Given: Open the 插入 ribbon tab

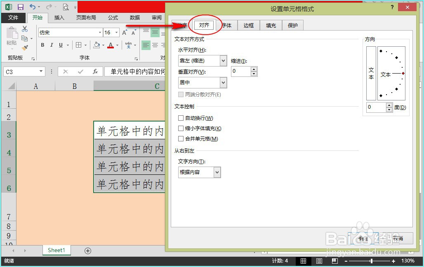Looking at the screenshot, I should click(x=59, y=18).
